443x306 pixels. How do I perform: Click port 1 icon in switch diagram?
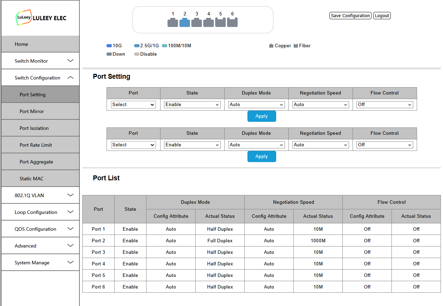(173, 22)
